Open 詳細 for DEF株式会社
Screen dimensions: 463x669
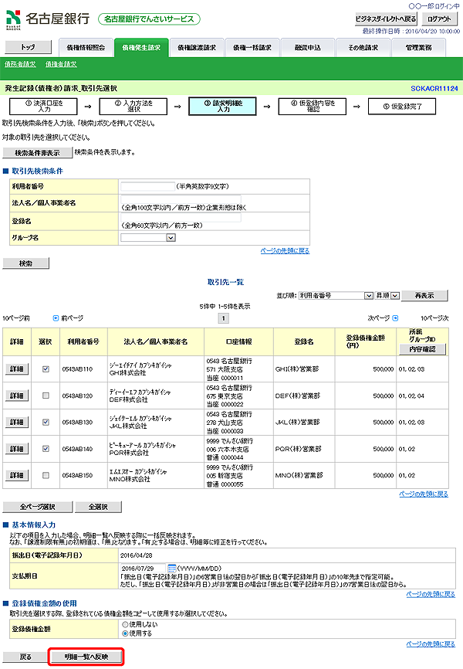click(17, 396)
